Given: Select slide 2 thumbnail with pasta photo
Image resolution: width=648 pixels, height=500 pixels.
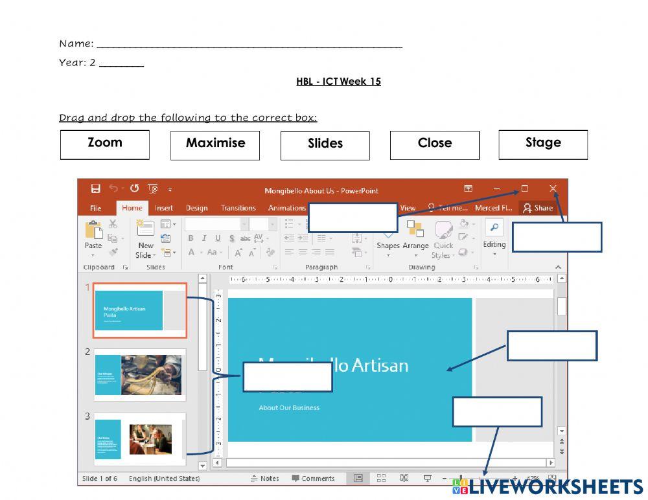Looking at the screenshot, I should [x=140, y=375].
